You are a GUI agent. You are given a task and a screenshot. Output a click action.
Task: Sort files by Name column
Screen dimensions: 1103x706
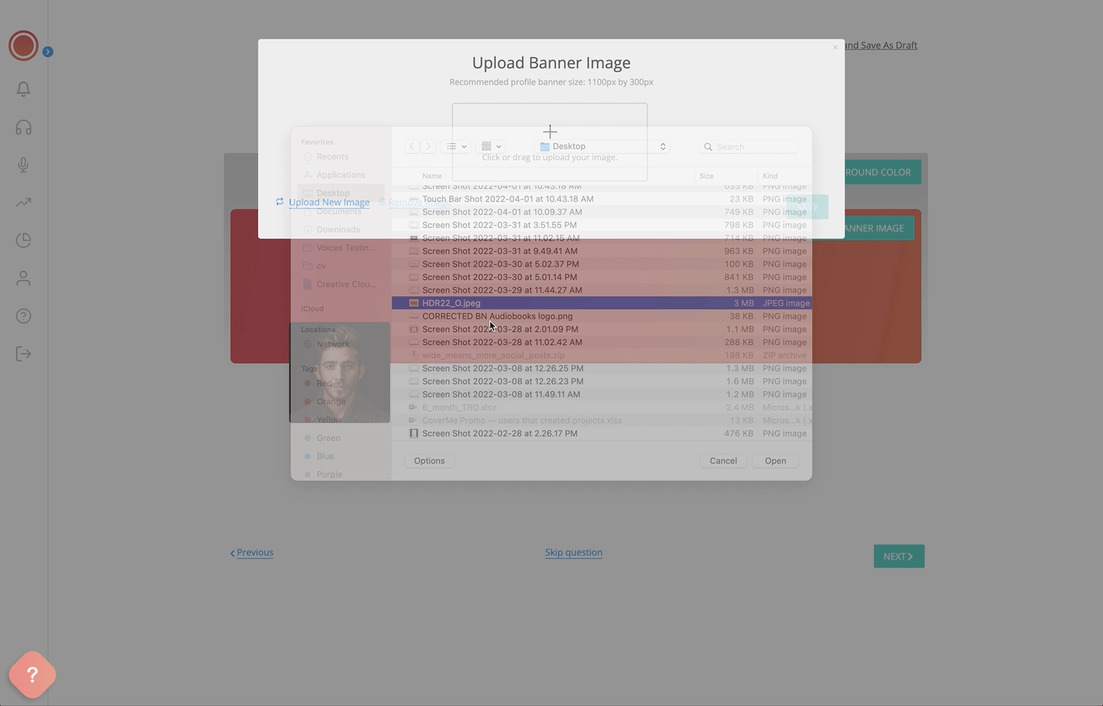click(x=432, y=176)
